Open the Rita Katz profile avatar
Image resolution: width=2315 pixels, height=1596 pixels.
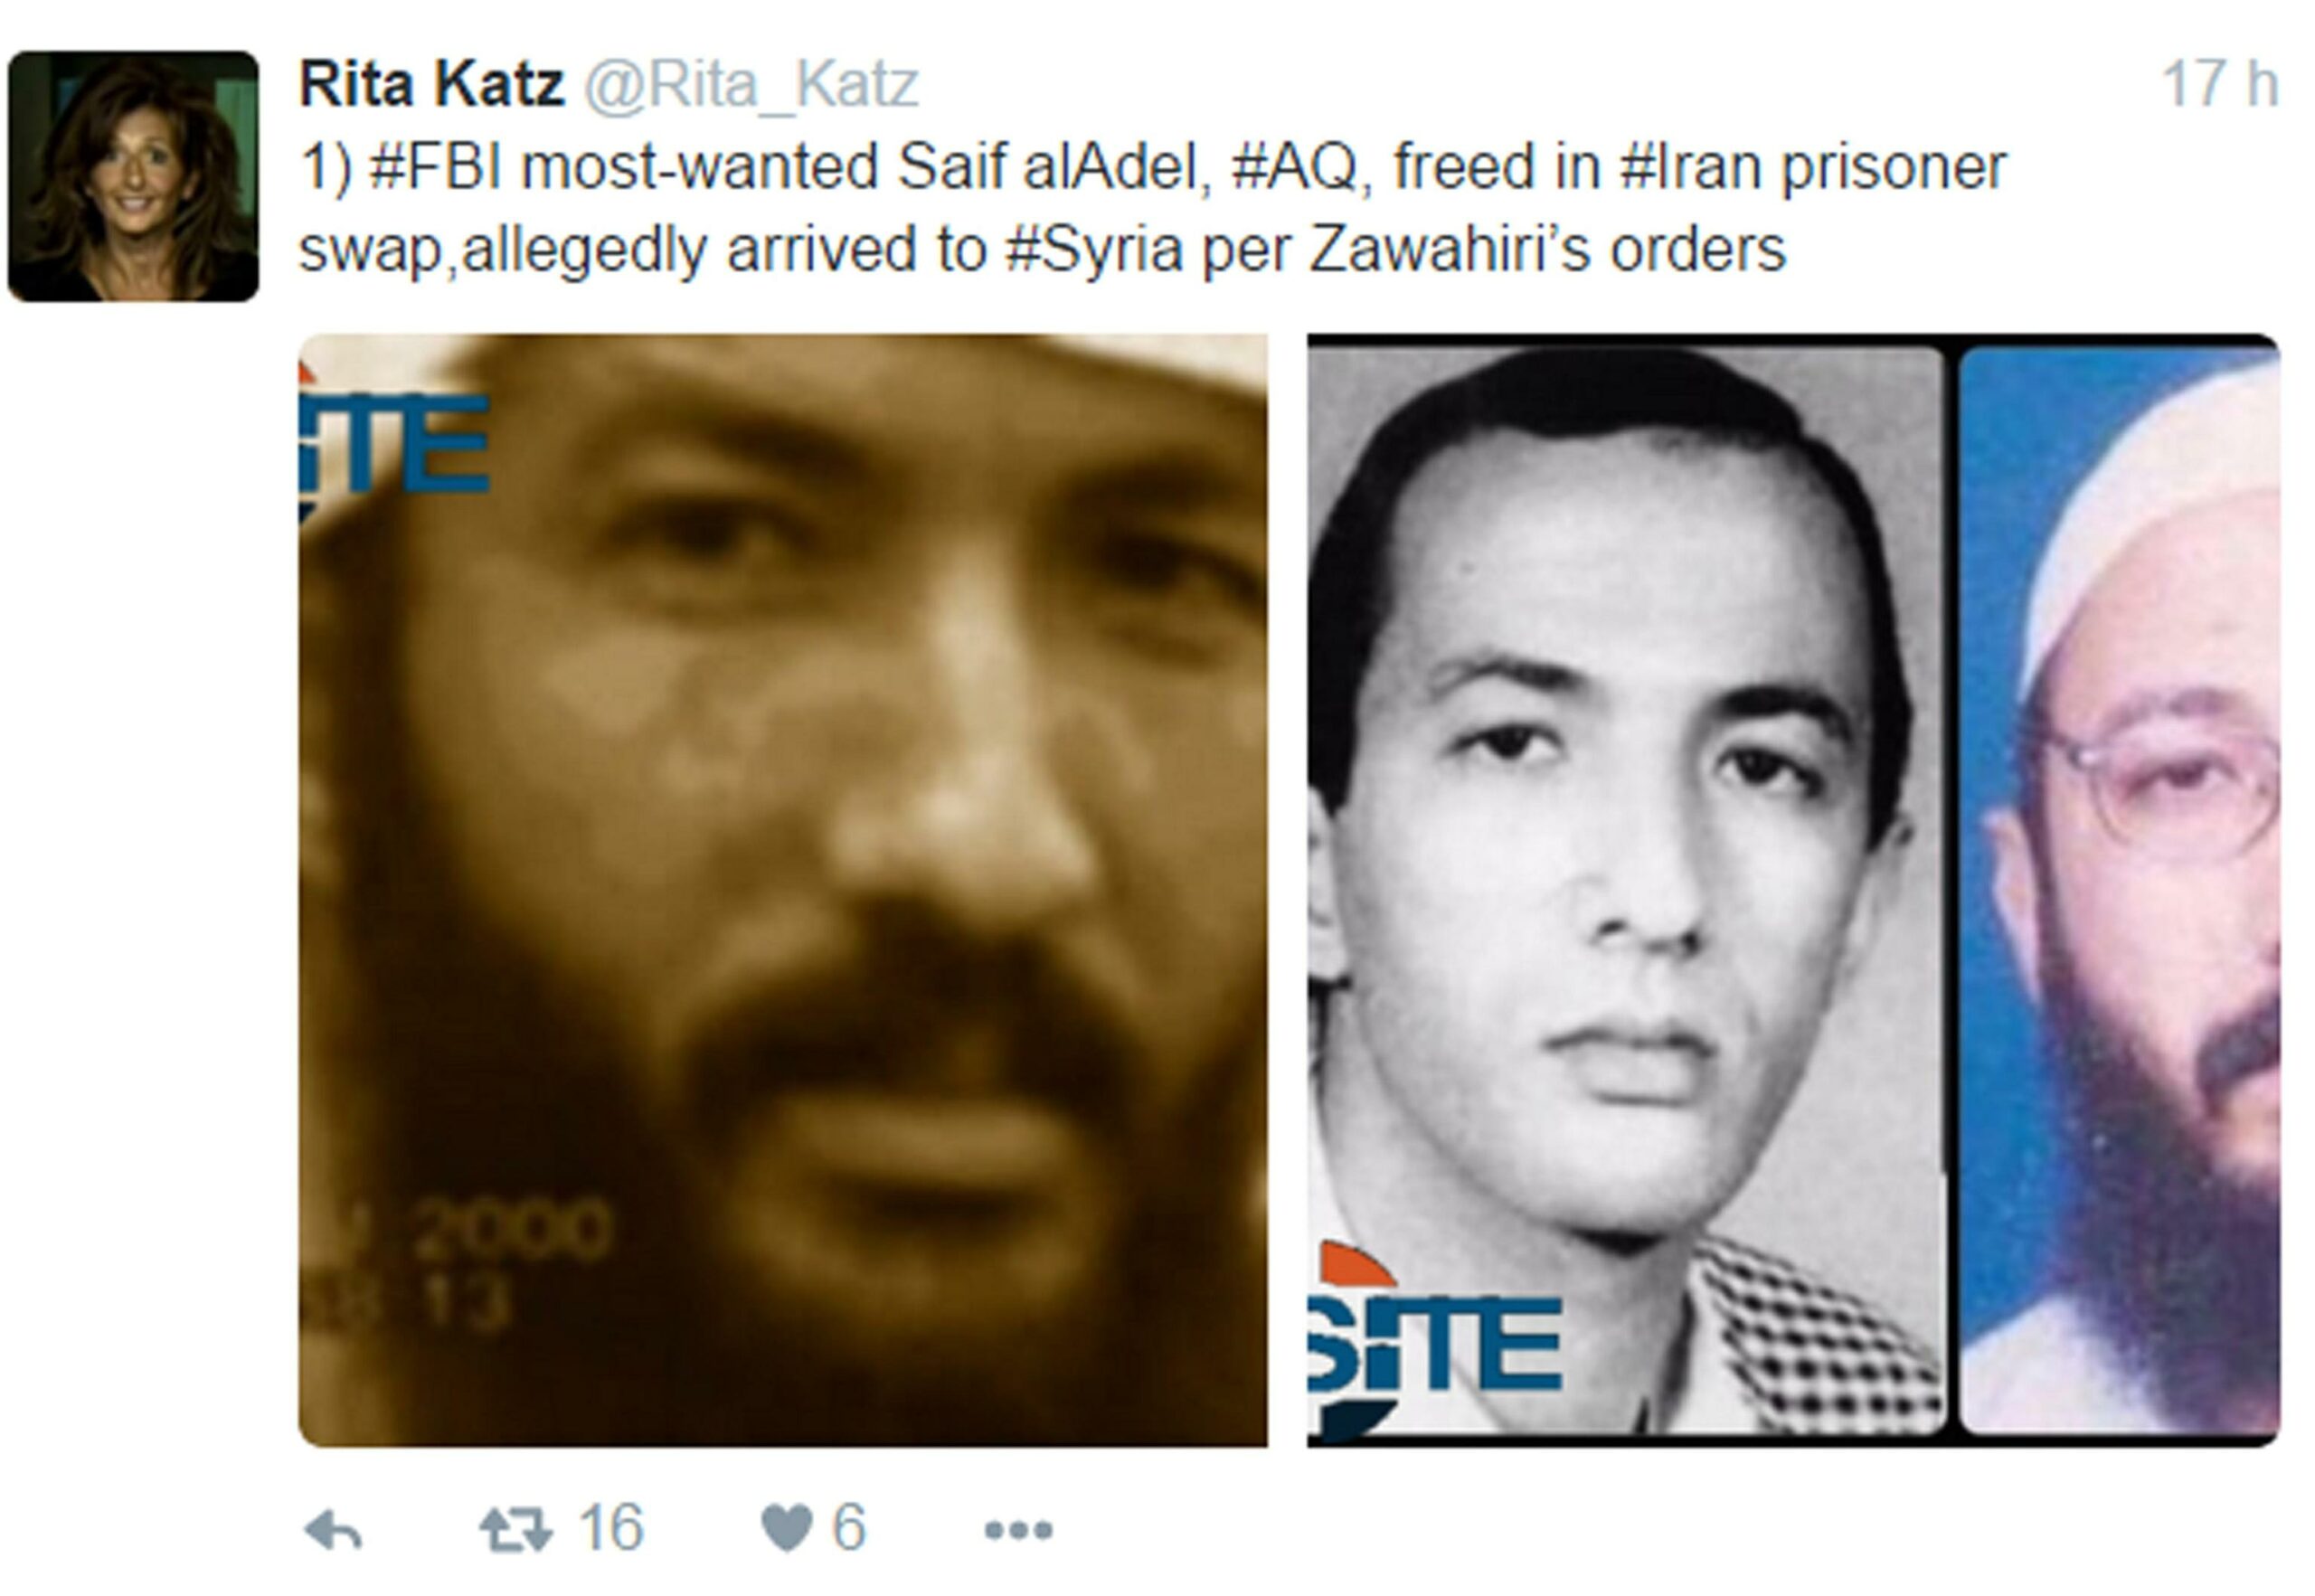tap(133, 176)
